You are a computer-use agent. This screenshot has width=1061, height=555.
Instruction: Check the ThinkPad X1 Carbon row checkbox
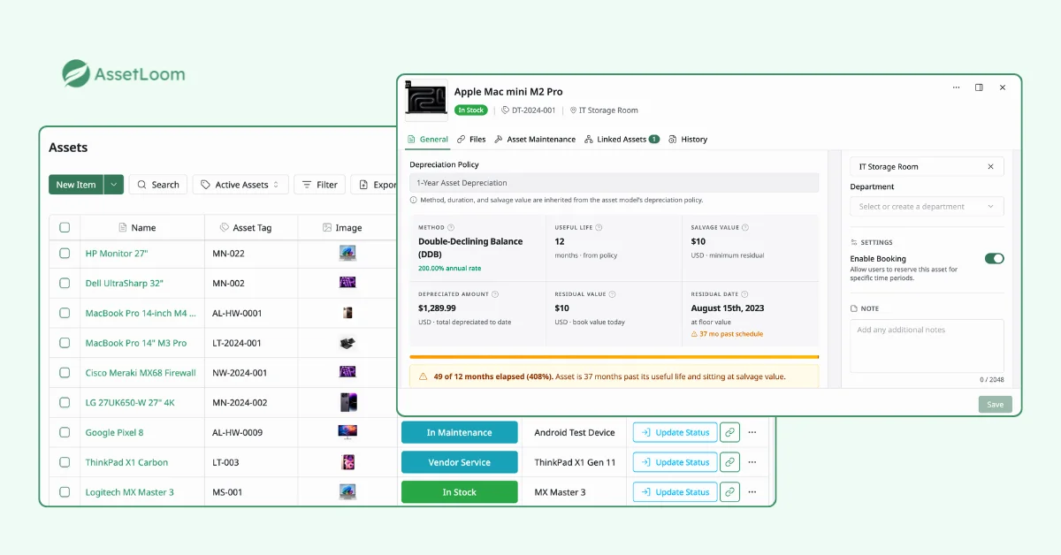tap(65, 462)
